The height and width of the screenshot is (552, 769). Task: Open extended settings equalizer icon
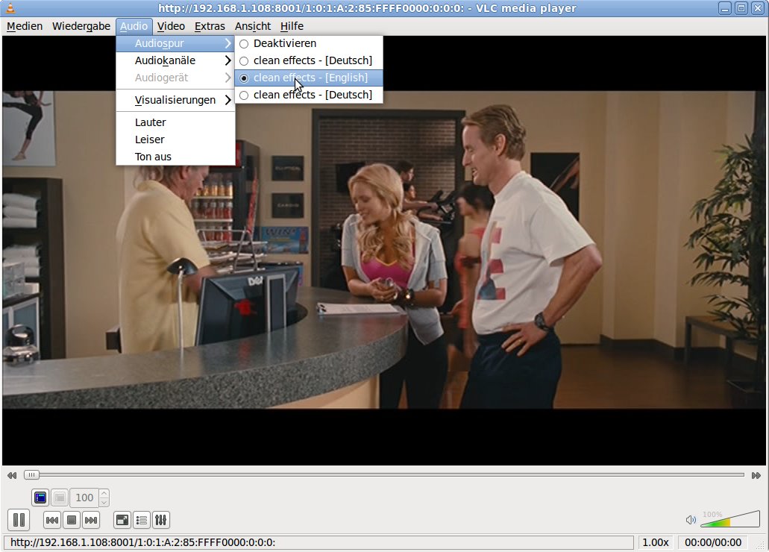(x=161, y=520)
